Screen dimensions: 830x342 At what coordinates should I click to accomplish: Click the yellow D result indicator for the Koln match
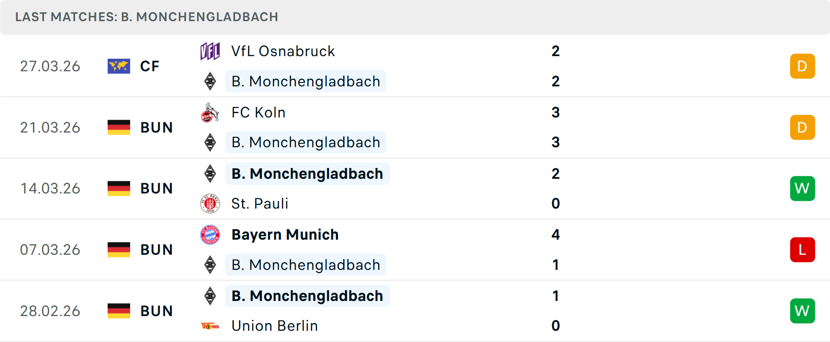[802, 127]
